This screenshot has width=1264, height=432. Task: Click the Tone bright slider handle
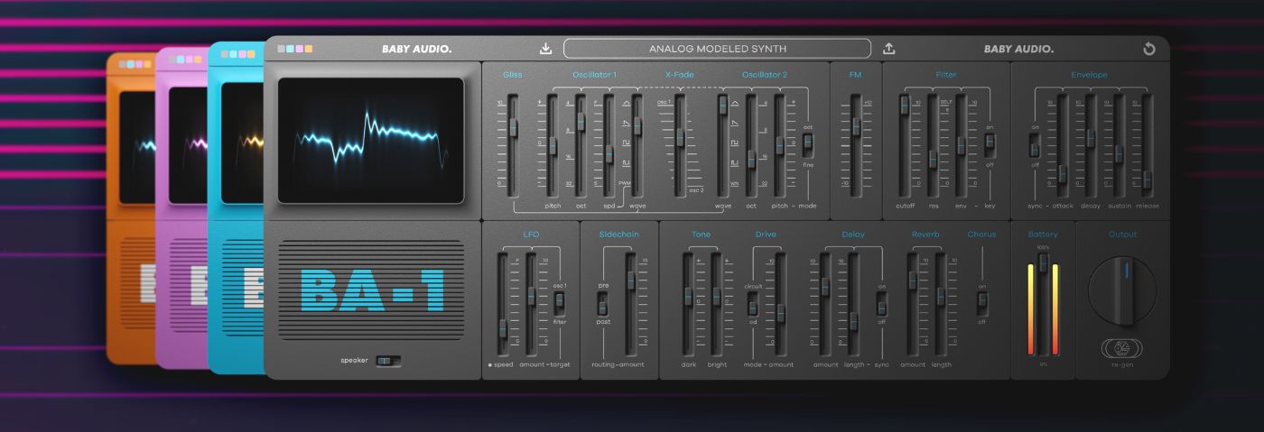[x=716, y=296]
